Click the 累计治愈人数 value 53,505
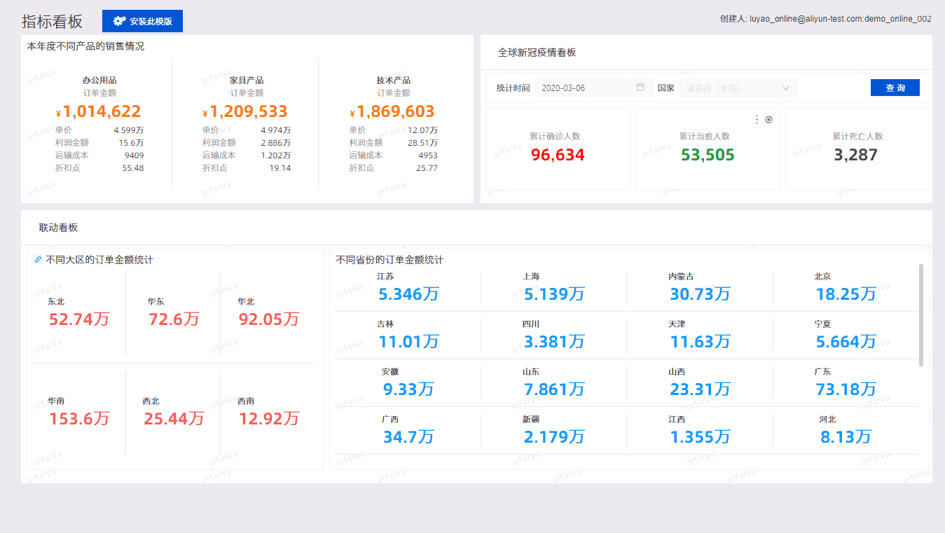Image resolution: width=945 pixels, height=533 pixels. click(x=708, y=155)
